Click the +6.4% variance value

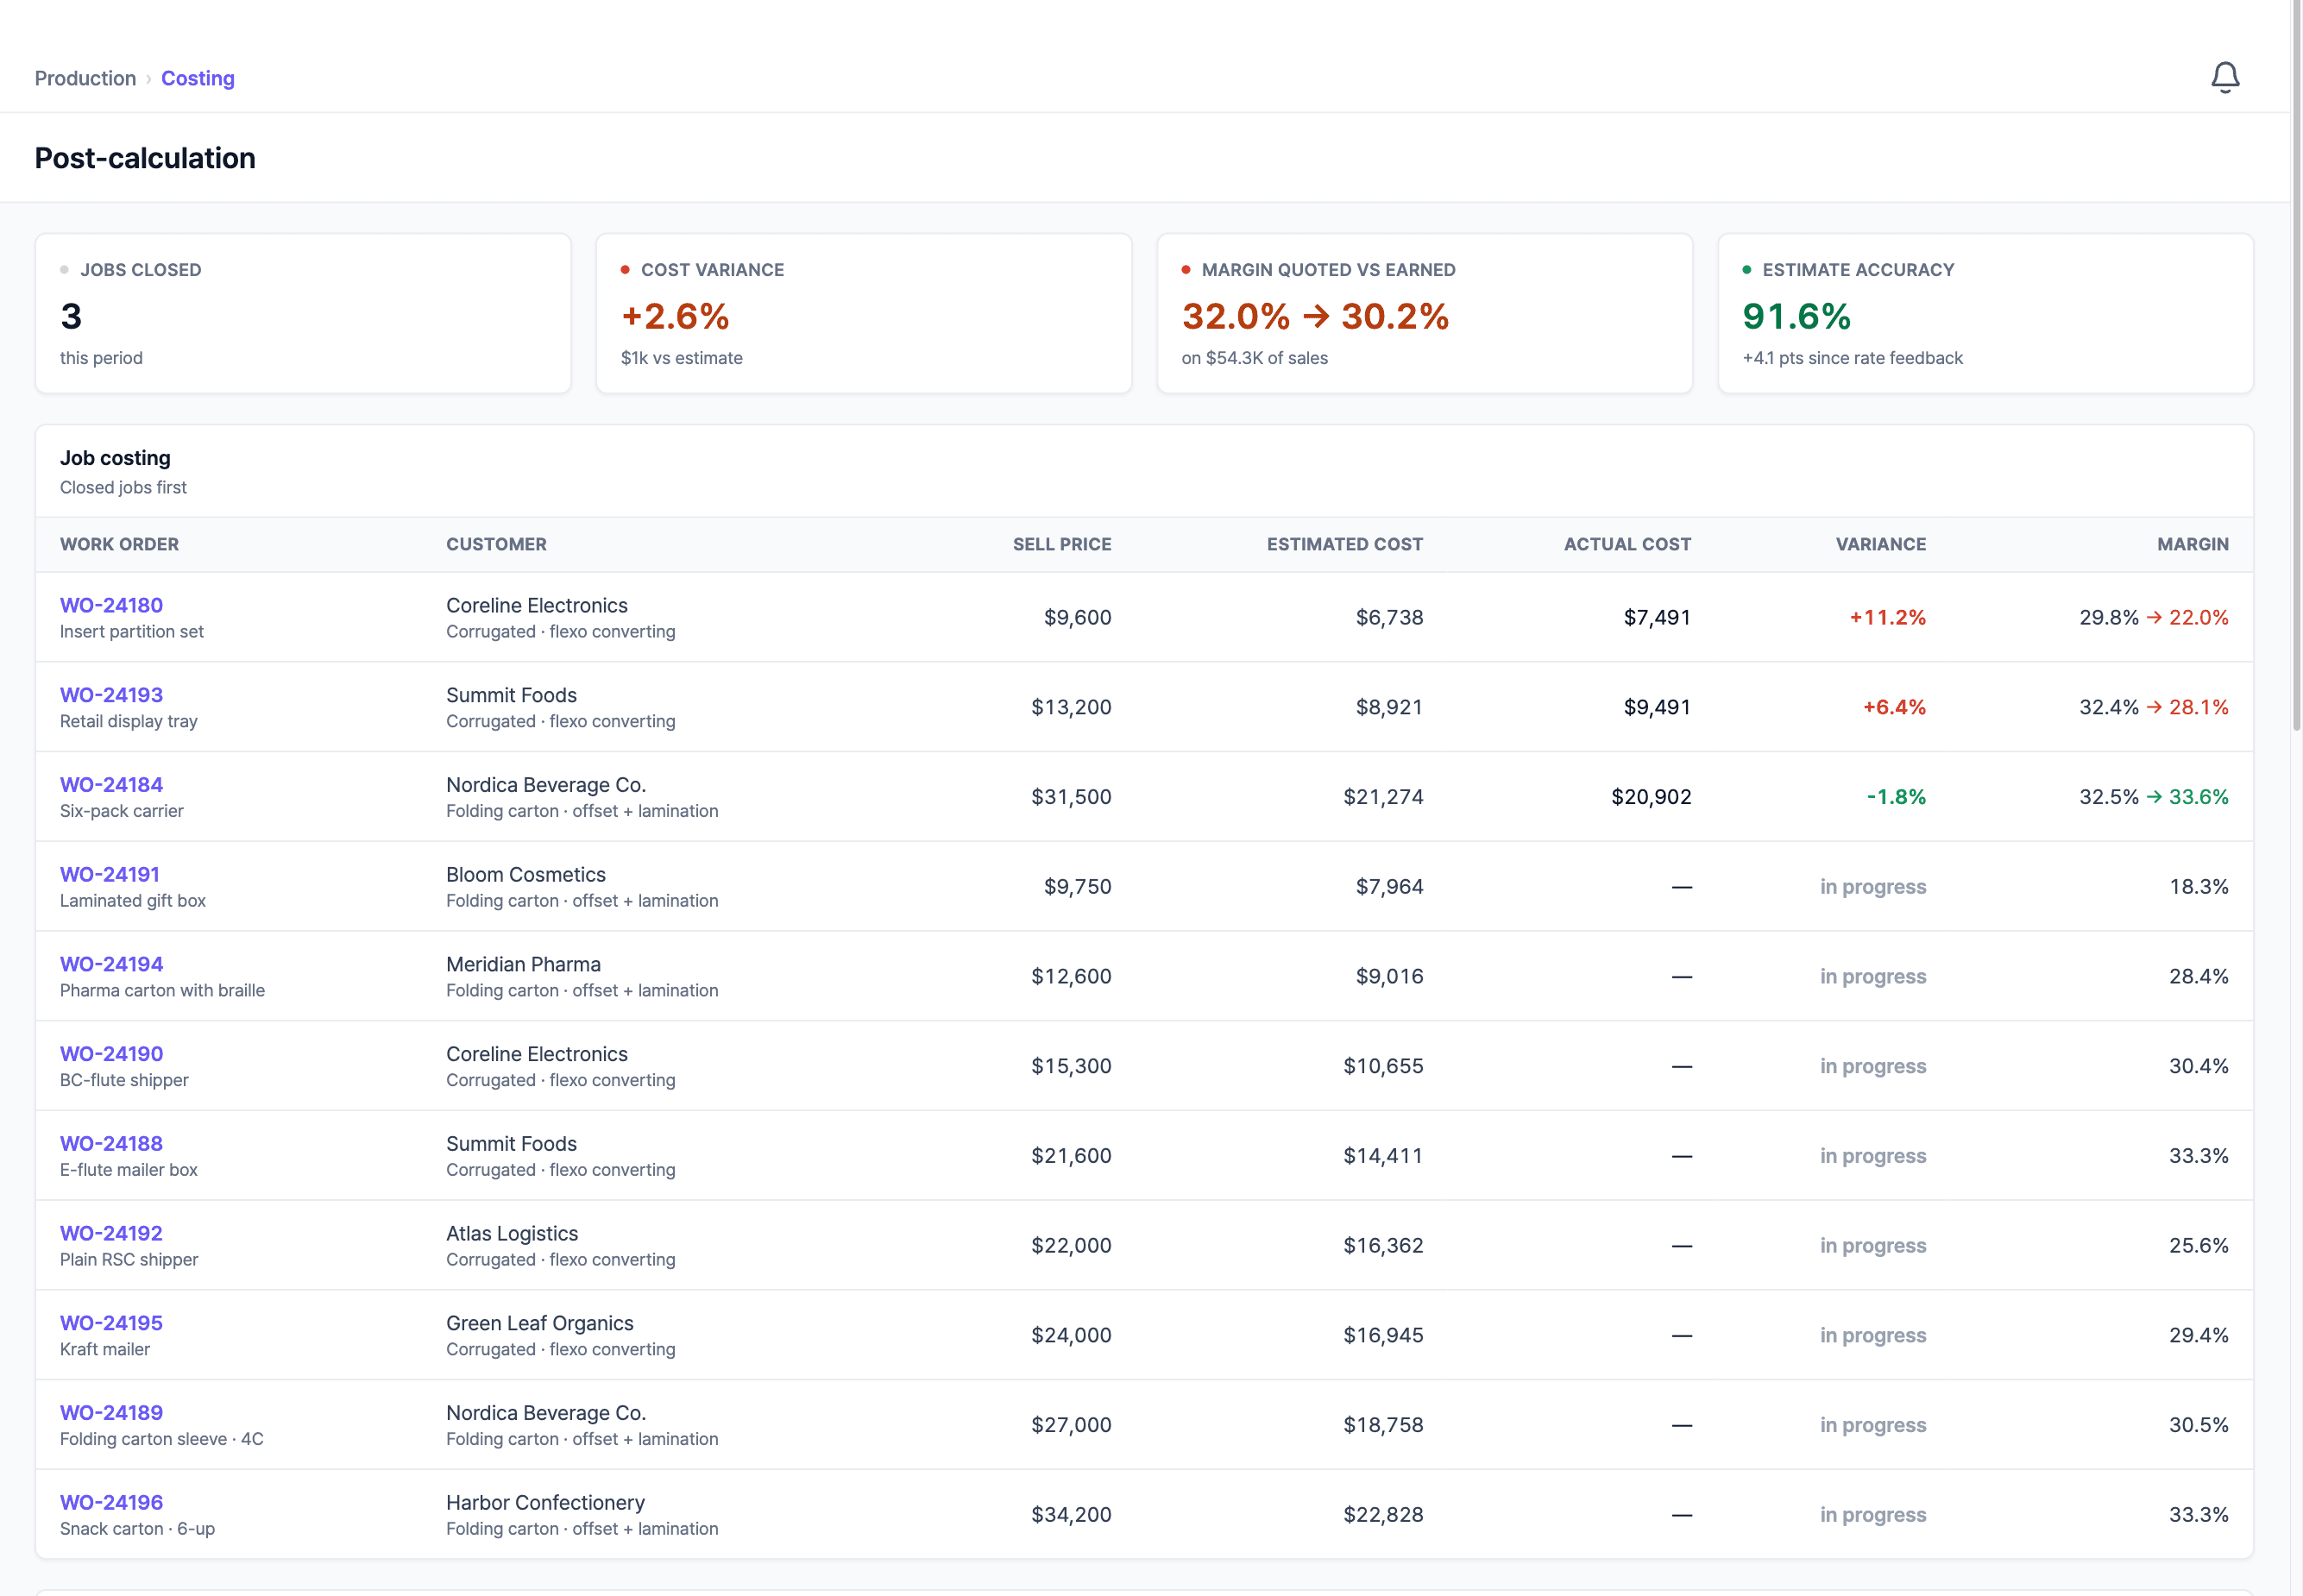[1894, 707]
